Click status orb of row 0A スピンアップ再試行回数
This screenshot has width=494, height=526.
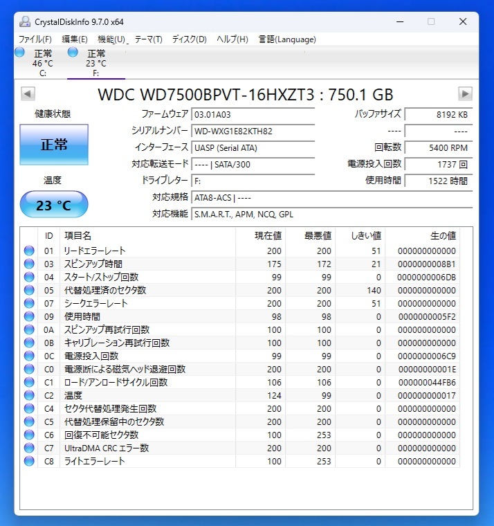pos(29,329)
